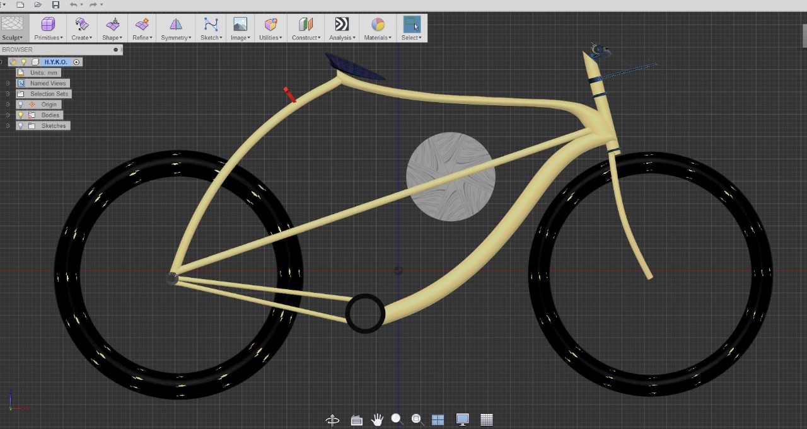The width and height of the screenshot is (807, 429).
Task: Select the dark blue saddle body
Action: click(353, 67)
